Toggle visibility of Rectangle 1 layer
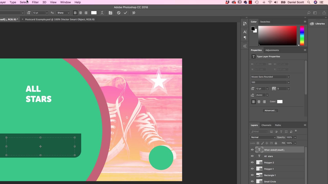 click(x=252, y=175)
